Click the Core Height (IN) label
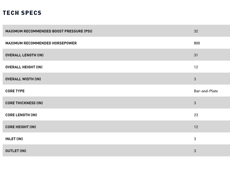 21,127
